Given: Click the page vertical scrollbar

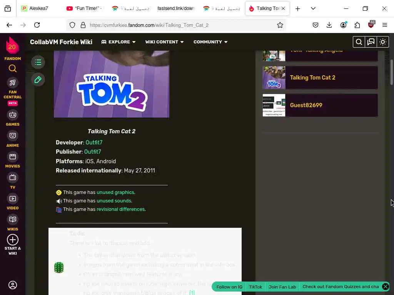Looking at the screenshot, I should (392, 72).
